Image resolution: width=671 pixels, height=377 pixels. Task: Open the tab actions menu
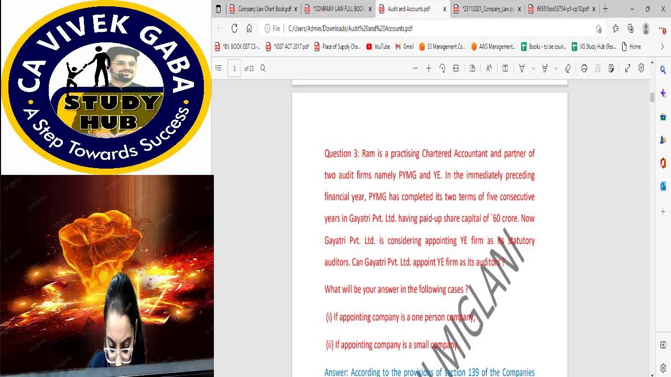coord(219,9)
